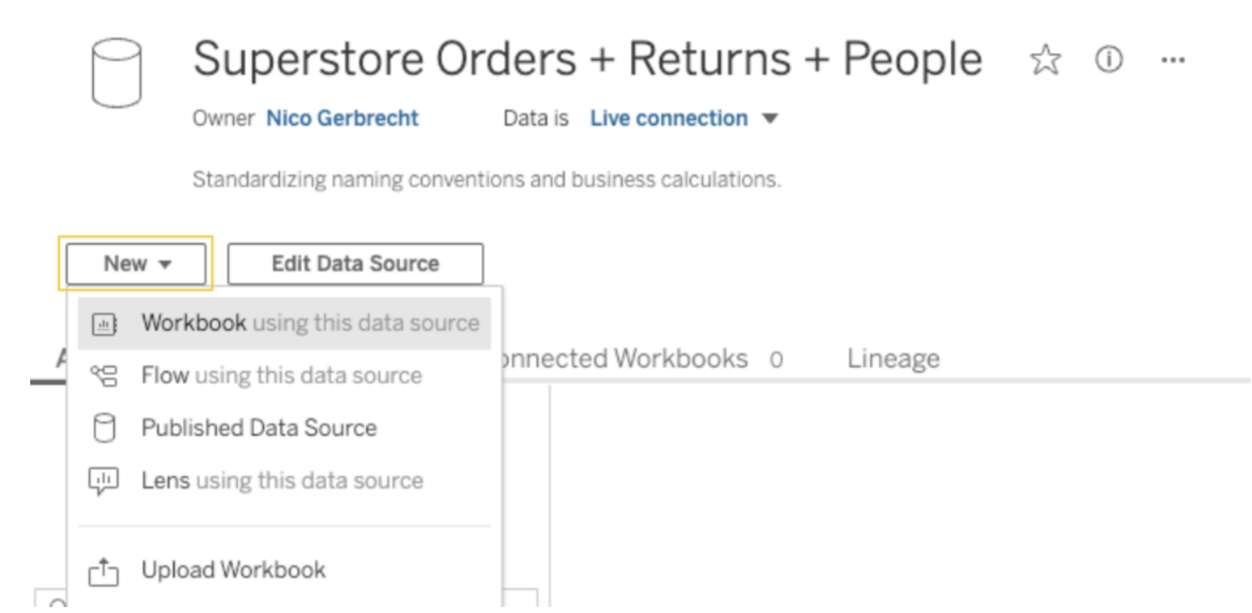The height and width of the screenshot is (613, 1252).
Task: Switch to the Lineage tab
Action: pos(893,358)
